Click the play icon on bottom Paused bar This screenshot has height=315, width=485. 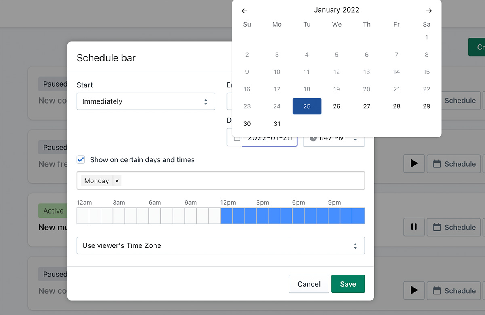(x=413, y=290)
